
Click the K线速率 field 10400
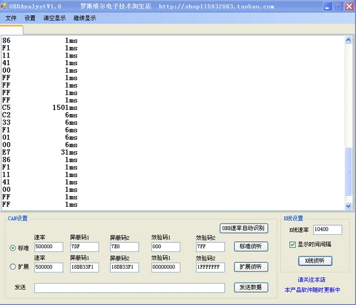[328, 230]
